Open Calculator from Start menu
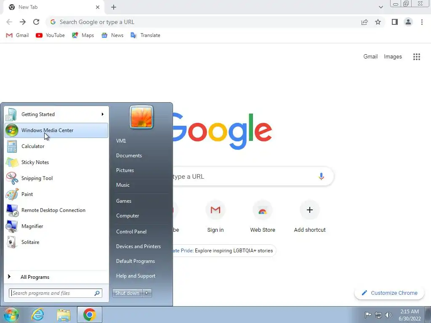The width and height of the screenshot is (431, 323). 56,146
